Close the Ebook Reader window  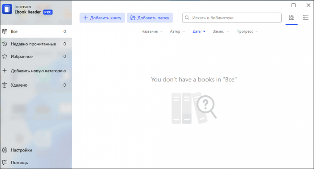pos(309,5)
